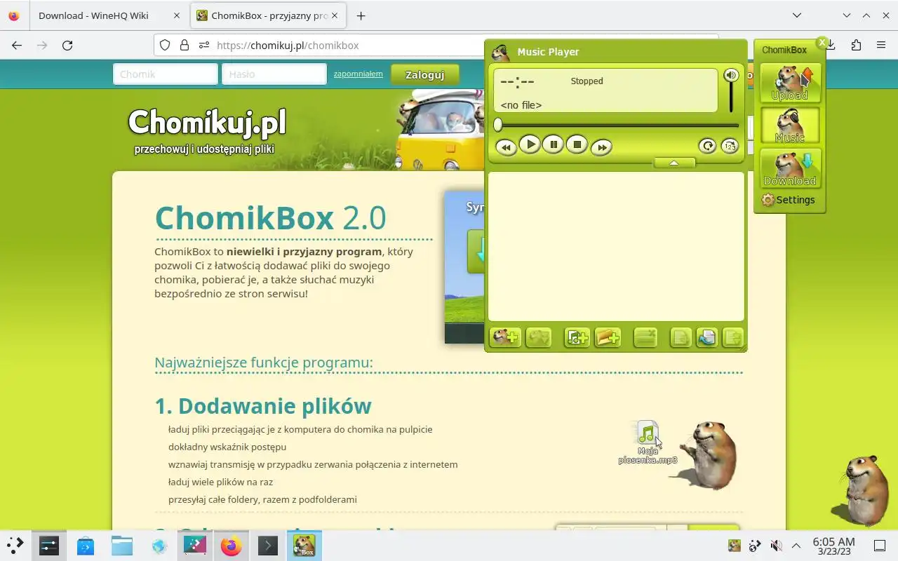This screenshot has width=898, height=561.
Task: Click the Music Player volume slider
Action: (x=731, y=97)
